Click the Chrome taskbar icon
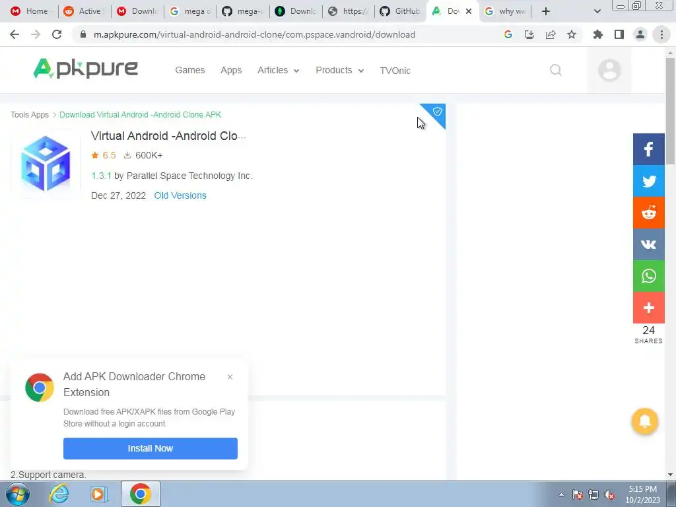This screenshot has width=676, height=507. pyautogui.click(x=140, y=494)
